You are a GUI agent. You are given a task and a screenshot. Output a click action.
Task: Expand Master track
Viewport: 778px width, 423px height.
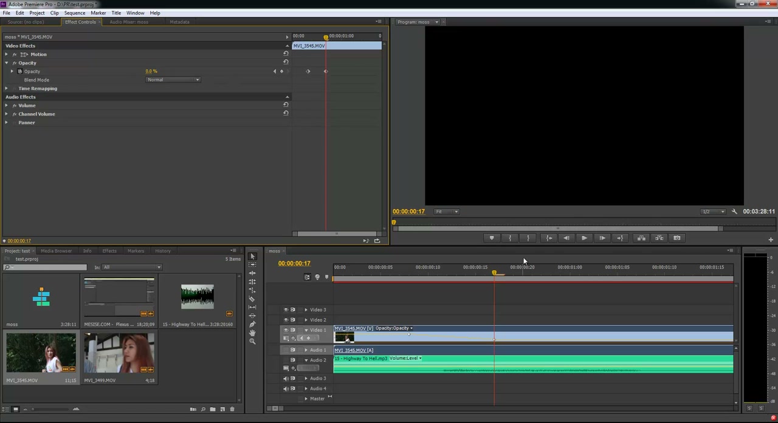click(x=306, y=399)
